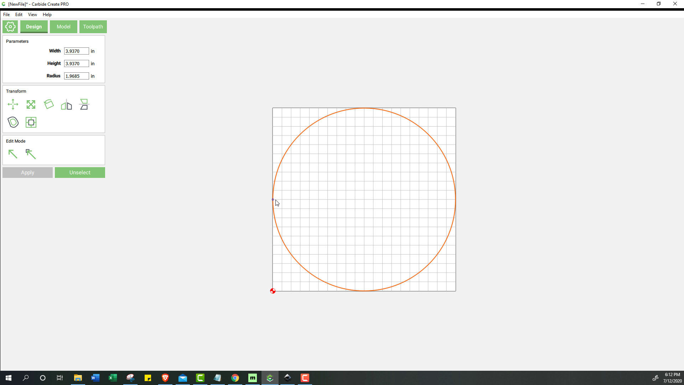This screenshot has width=684, height=385.
Task: Open the Toolpath tab
Action: [x=93, y=26]
